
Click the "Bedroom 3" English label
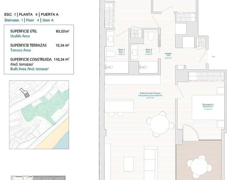click(x=208, y=107)
